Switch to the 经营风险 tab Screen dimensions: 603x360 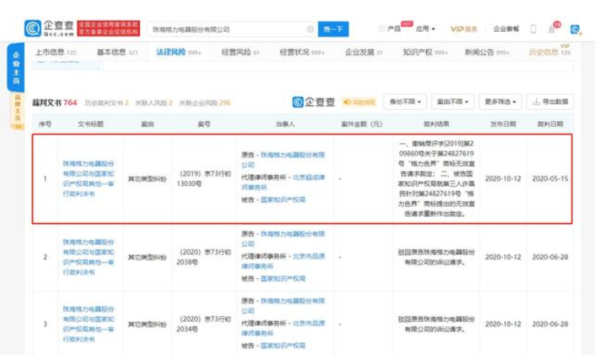pos(240,52)
